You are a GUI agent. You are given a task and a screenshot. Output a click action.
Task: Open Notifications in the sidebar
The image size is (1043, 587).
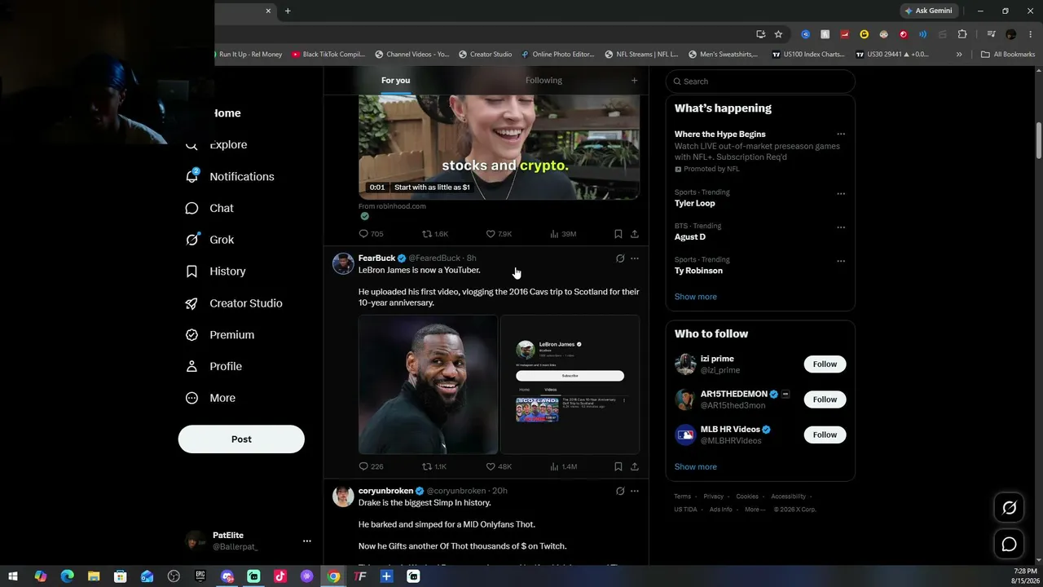229,176
